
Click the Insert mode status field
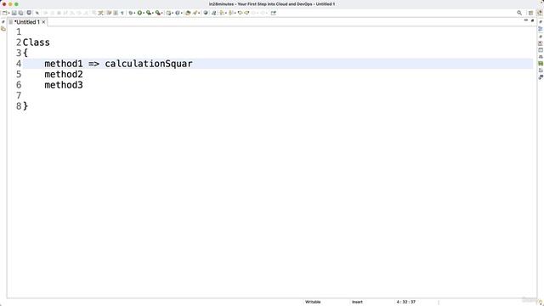[357, 302]
